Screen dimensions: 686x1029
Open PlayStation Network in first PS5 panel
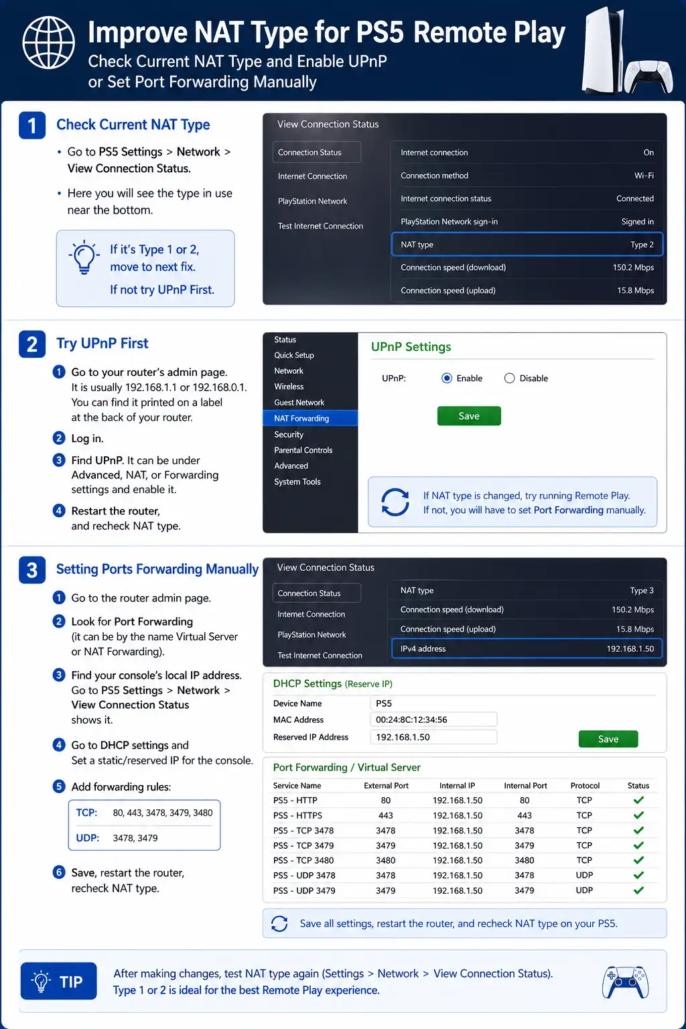pyautogui.click(x=313, y=201)
